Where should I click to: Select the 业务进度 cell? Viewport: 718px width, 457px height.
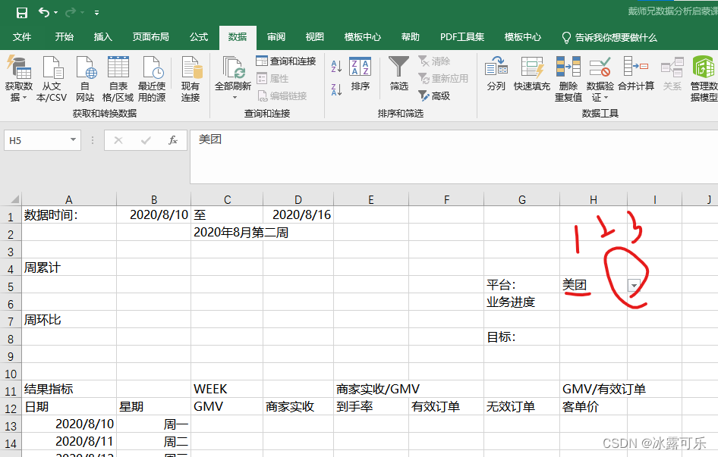(x=521, y=302)
